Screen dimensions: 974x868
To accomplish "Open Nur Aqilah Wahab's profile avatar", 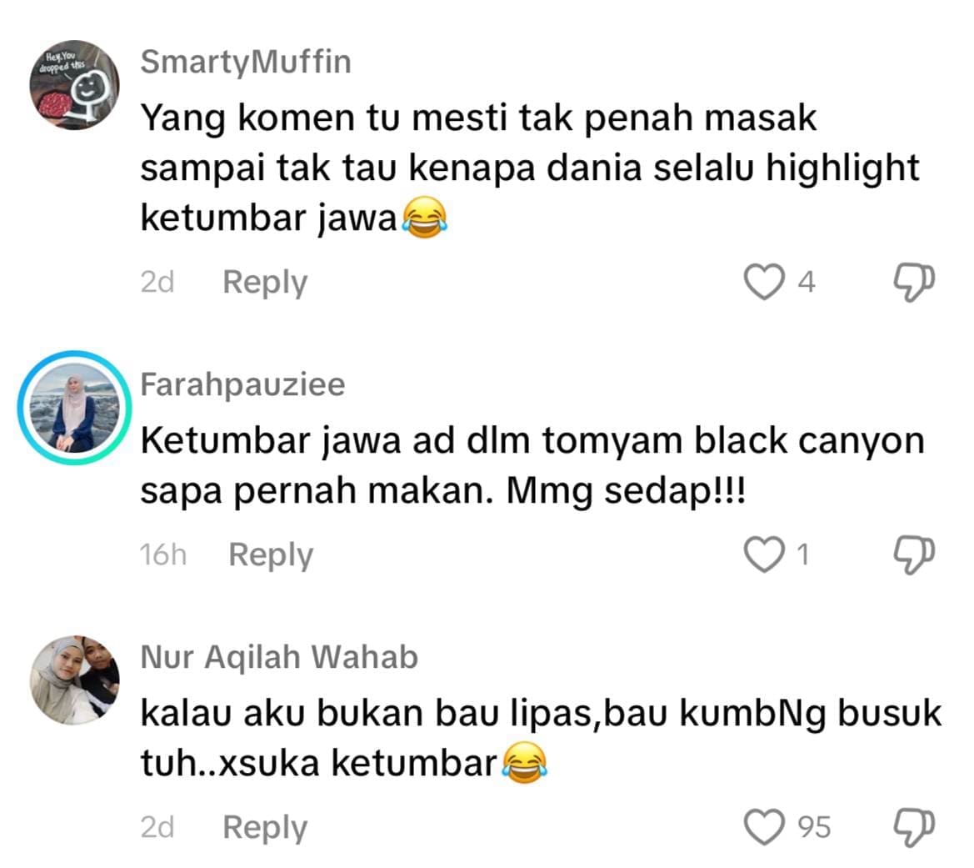I will [74, 680].
